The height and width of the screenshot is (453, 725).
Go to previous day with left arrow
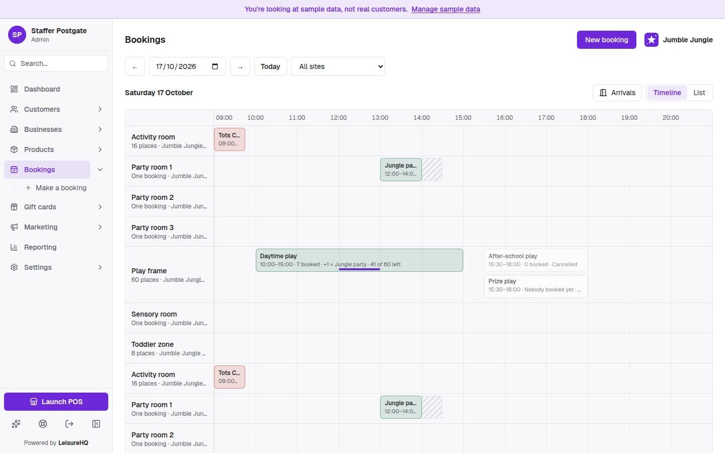[135, 66]
